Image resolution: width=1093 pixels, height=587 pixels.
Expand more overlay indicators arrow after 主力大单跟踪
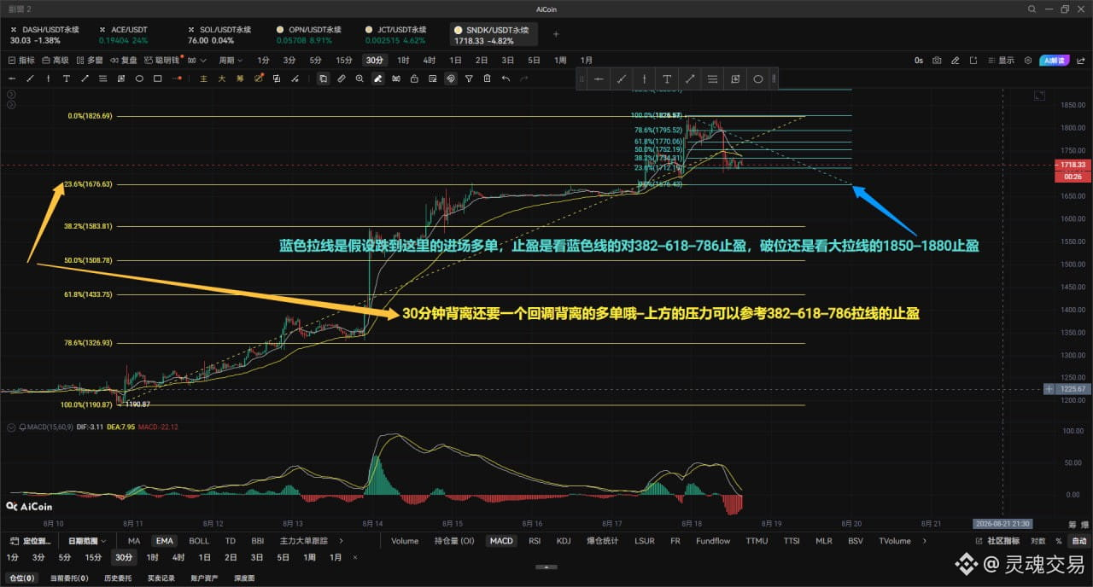point(341,541)
